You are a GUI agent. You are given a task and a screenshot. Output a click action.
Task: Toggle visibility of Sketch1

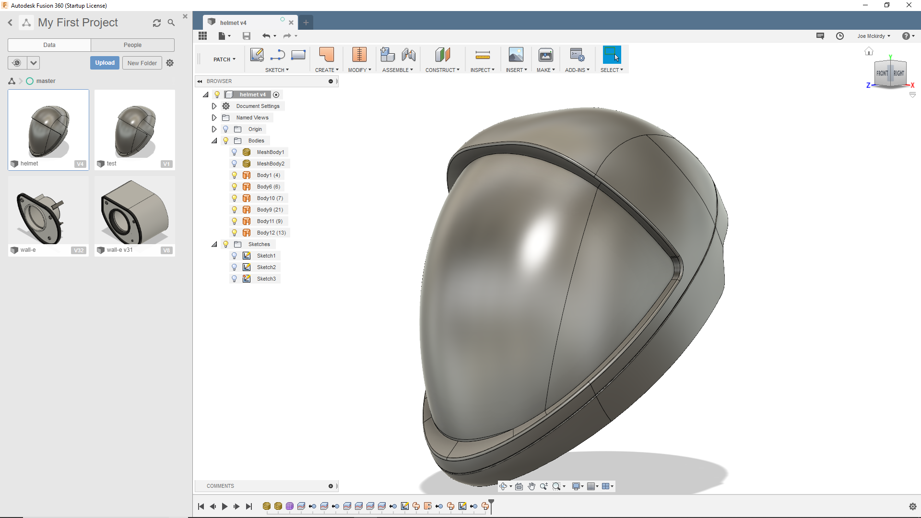coord(235,256)
